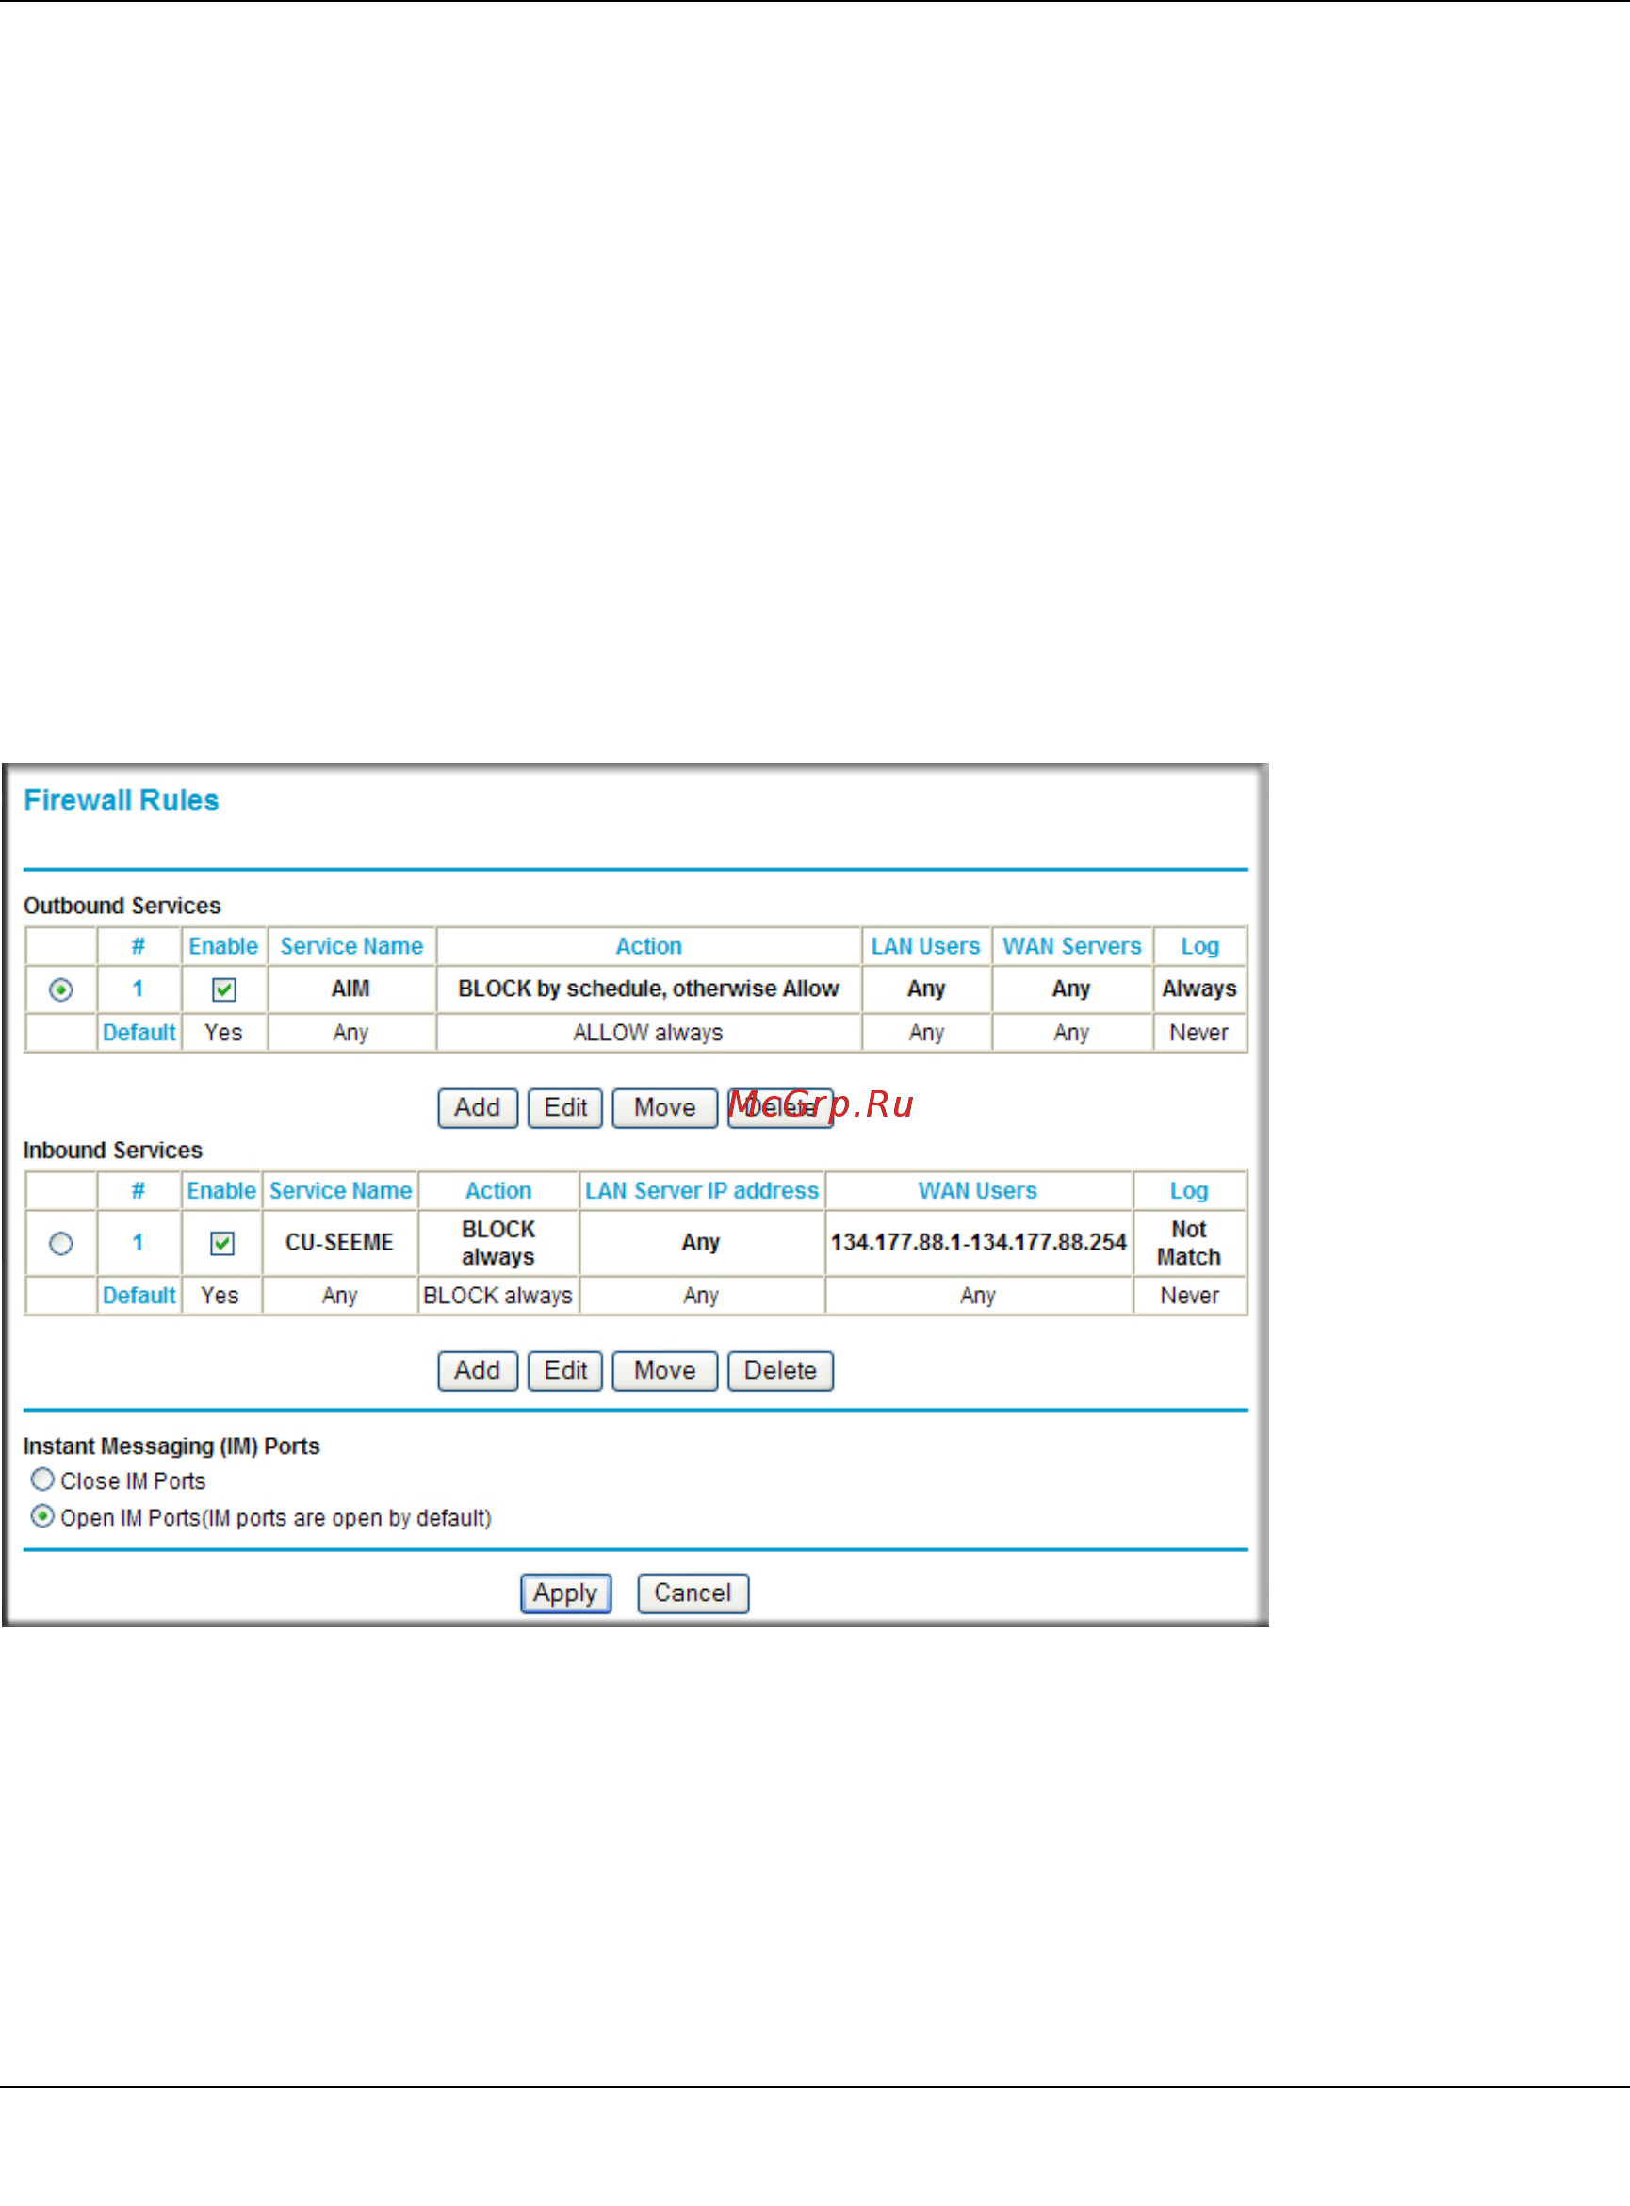Click the inbound Default rule link

[x=139, y=1297]
